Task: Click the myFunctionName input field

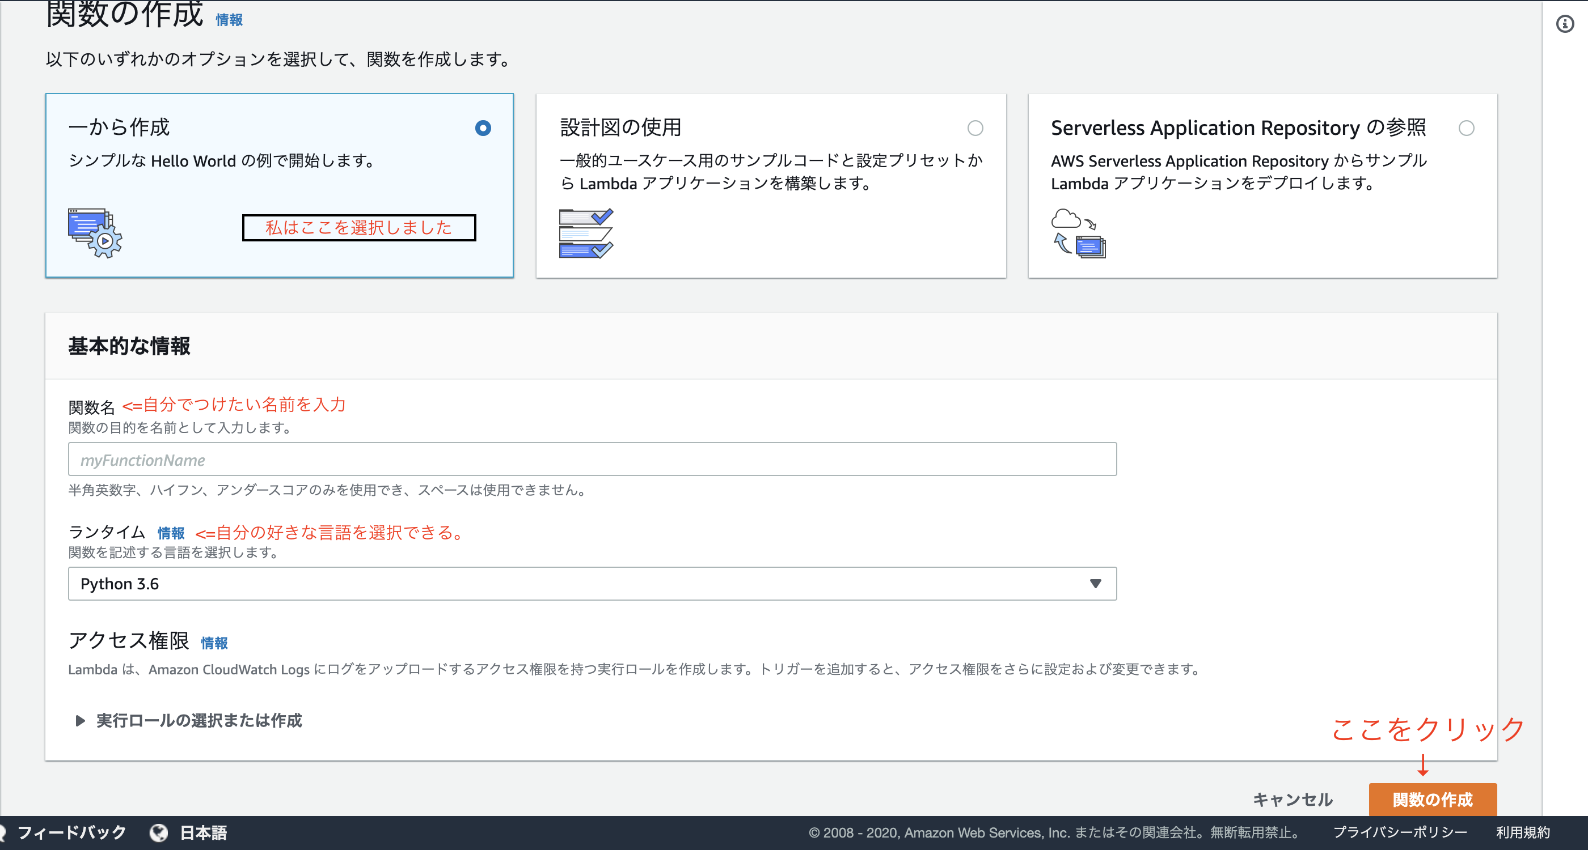Action: 592,459
